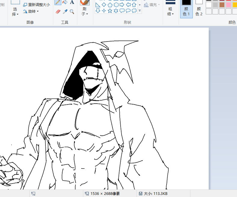Activate 颜色 1 foreground color
This screenshot has height=197, width=237.
(186, 8)
